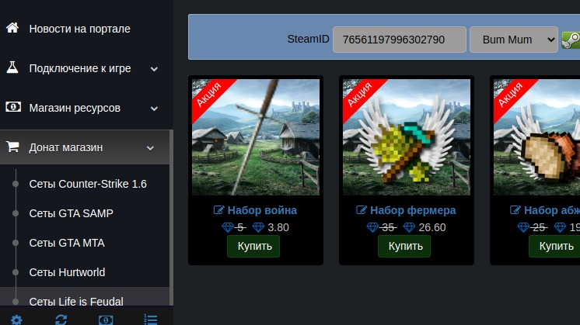Expand the Подключение к игре submenu chevron

[154, 69]
